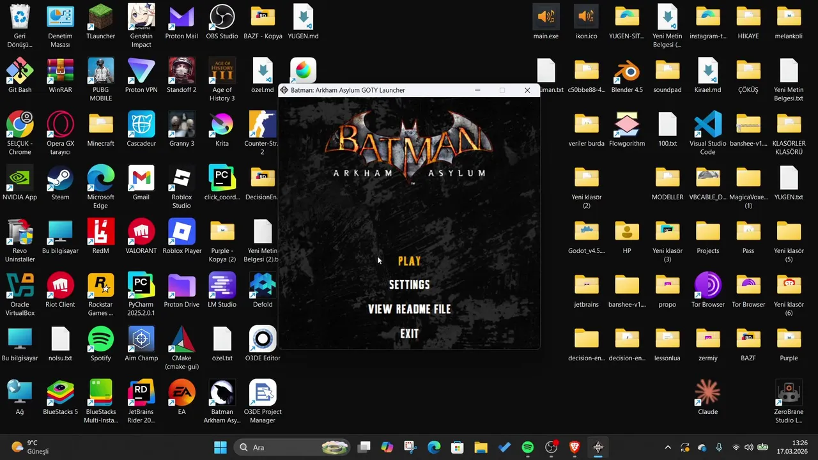Image resolution: width=818 pixels, height=460 pixels.
Task: Select the Defold desktop icon
Action: 263,291
